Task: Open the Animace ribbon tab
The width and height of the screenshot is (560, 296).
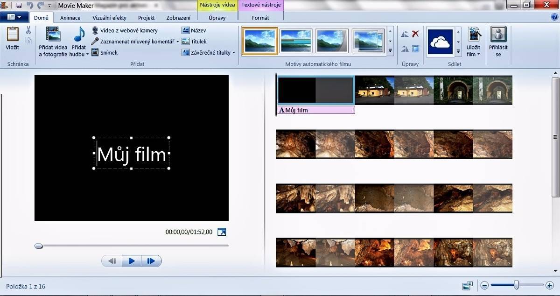Action: click(70, 18)
